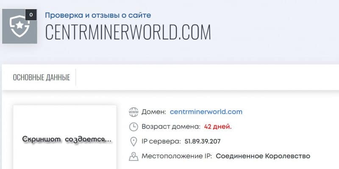
Task: Click the Проверка и отзывы о сайте link
Action: 98,15
